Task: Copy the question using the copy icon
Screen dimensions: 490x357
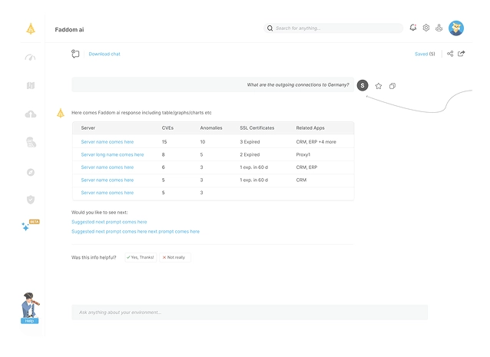Action: tap(392, 86)
